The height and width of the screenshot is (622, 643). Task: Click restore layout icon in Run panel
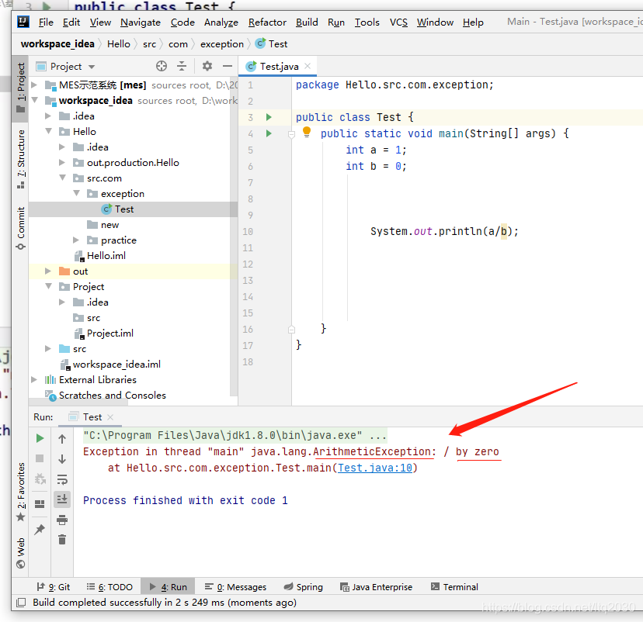click(40, 503)
